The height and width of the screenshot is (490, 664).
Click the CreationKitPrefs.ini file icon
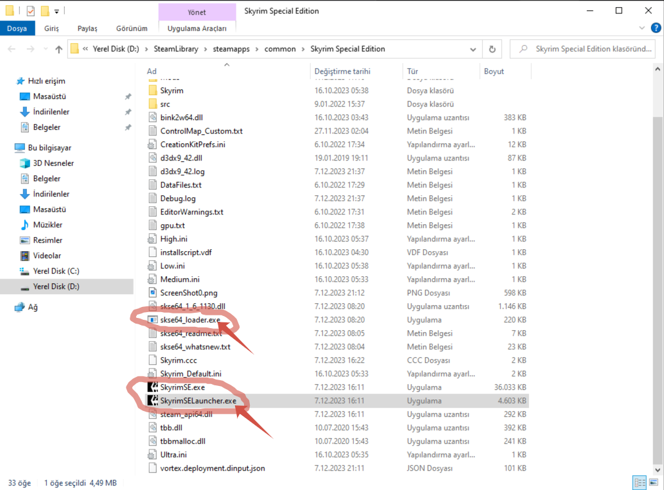[152, 144]
